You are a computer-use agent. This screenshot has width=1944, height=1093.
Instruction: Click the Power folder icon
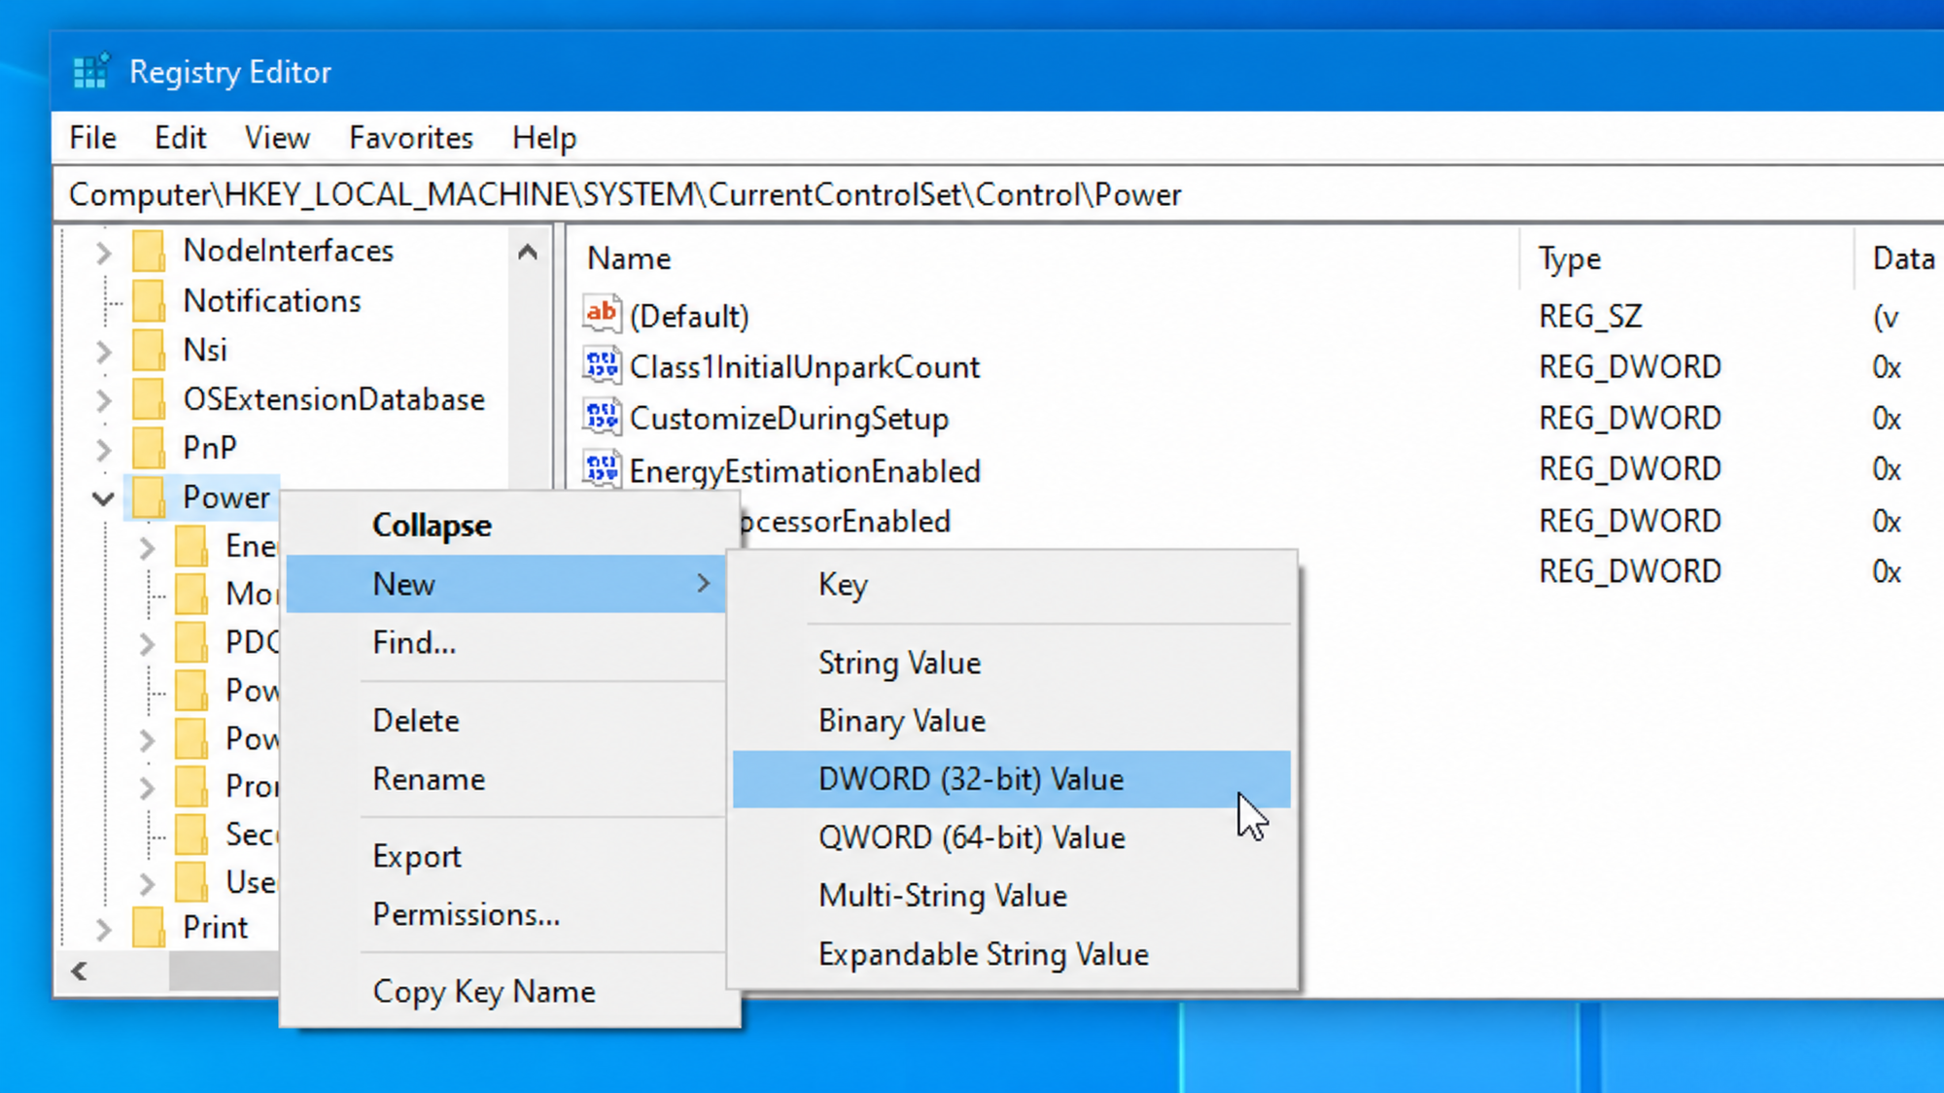click(149, 497)
